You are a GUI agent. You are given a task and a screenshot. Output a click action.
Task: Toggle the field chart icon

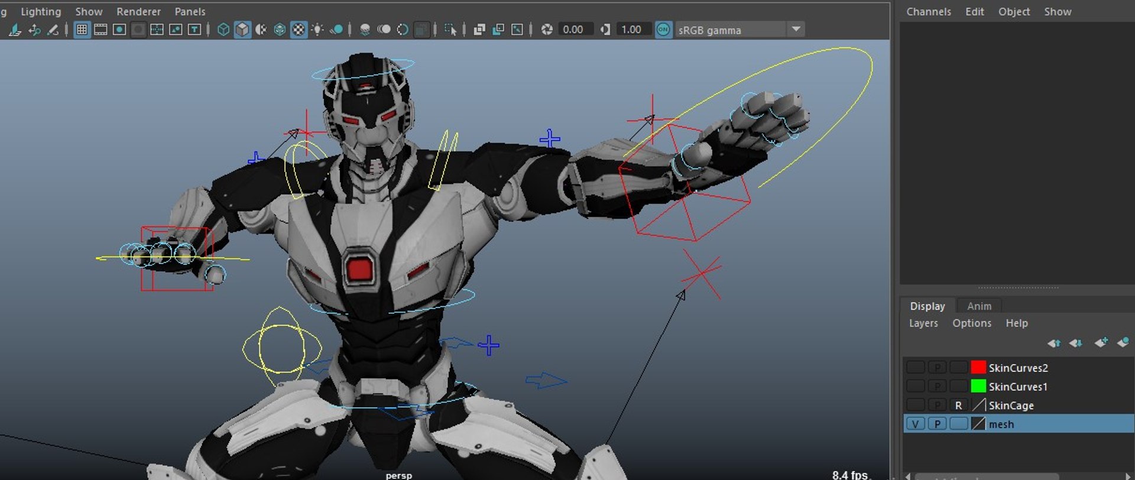pos(157,30)
